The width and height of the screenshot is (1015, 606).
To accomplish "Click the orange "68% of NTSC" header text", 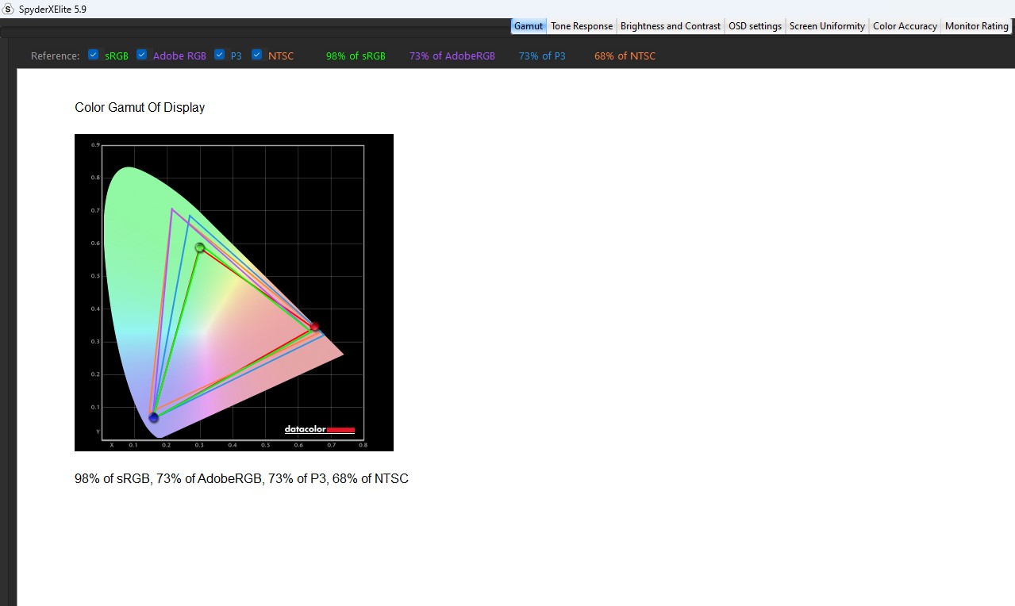I will (x=625, y=56).
